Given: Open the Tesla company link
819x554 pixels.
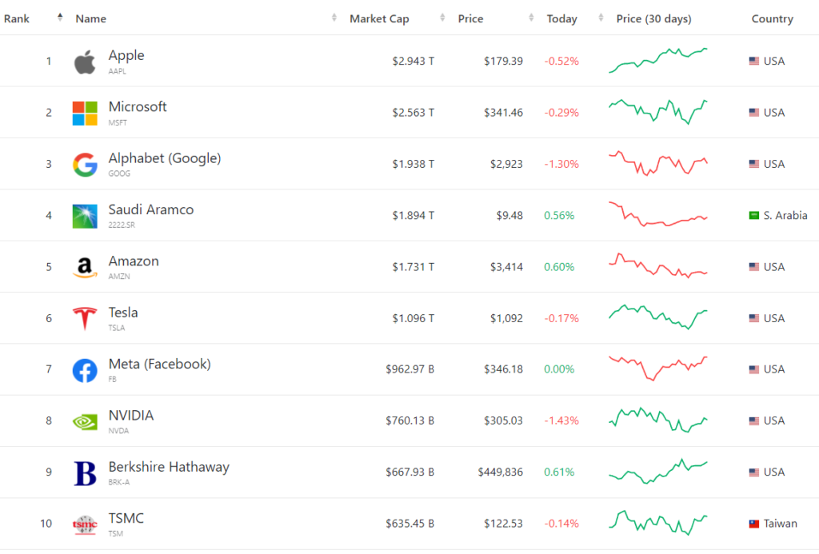Looking at the screenshot, I should click(123, 313).
